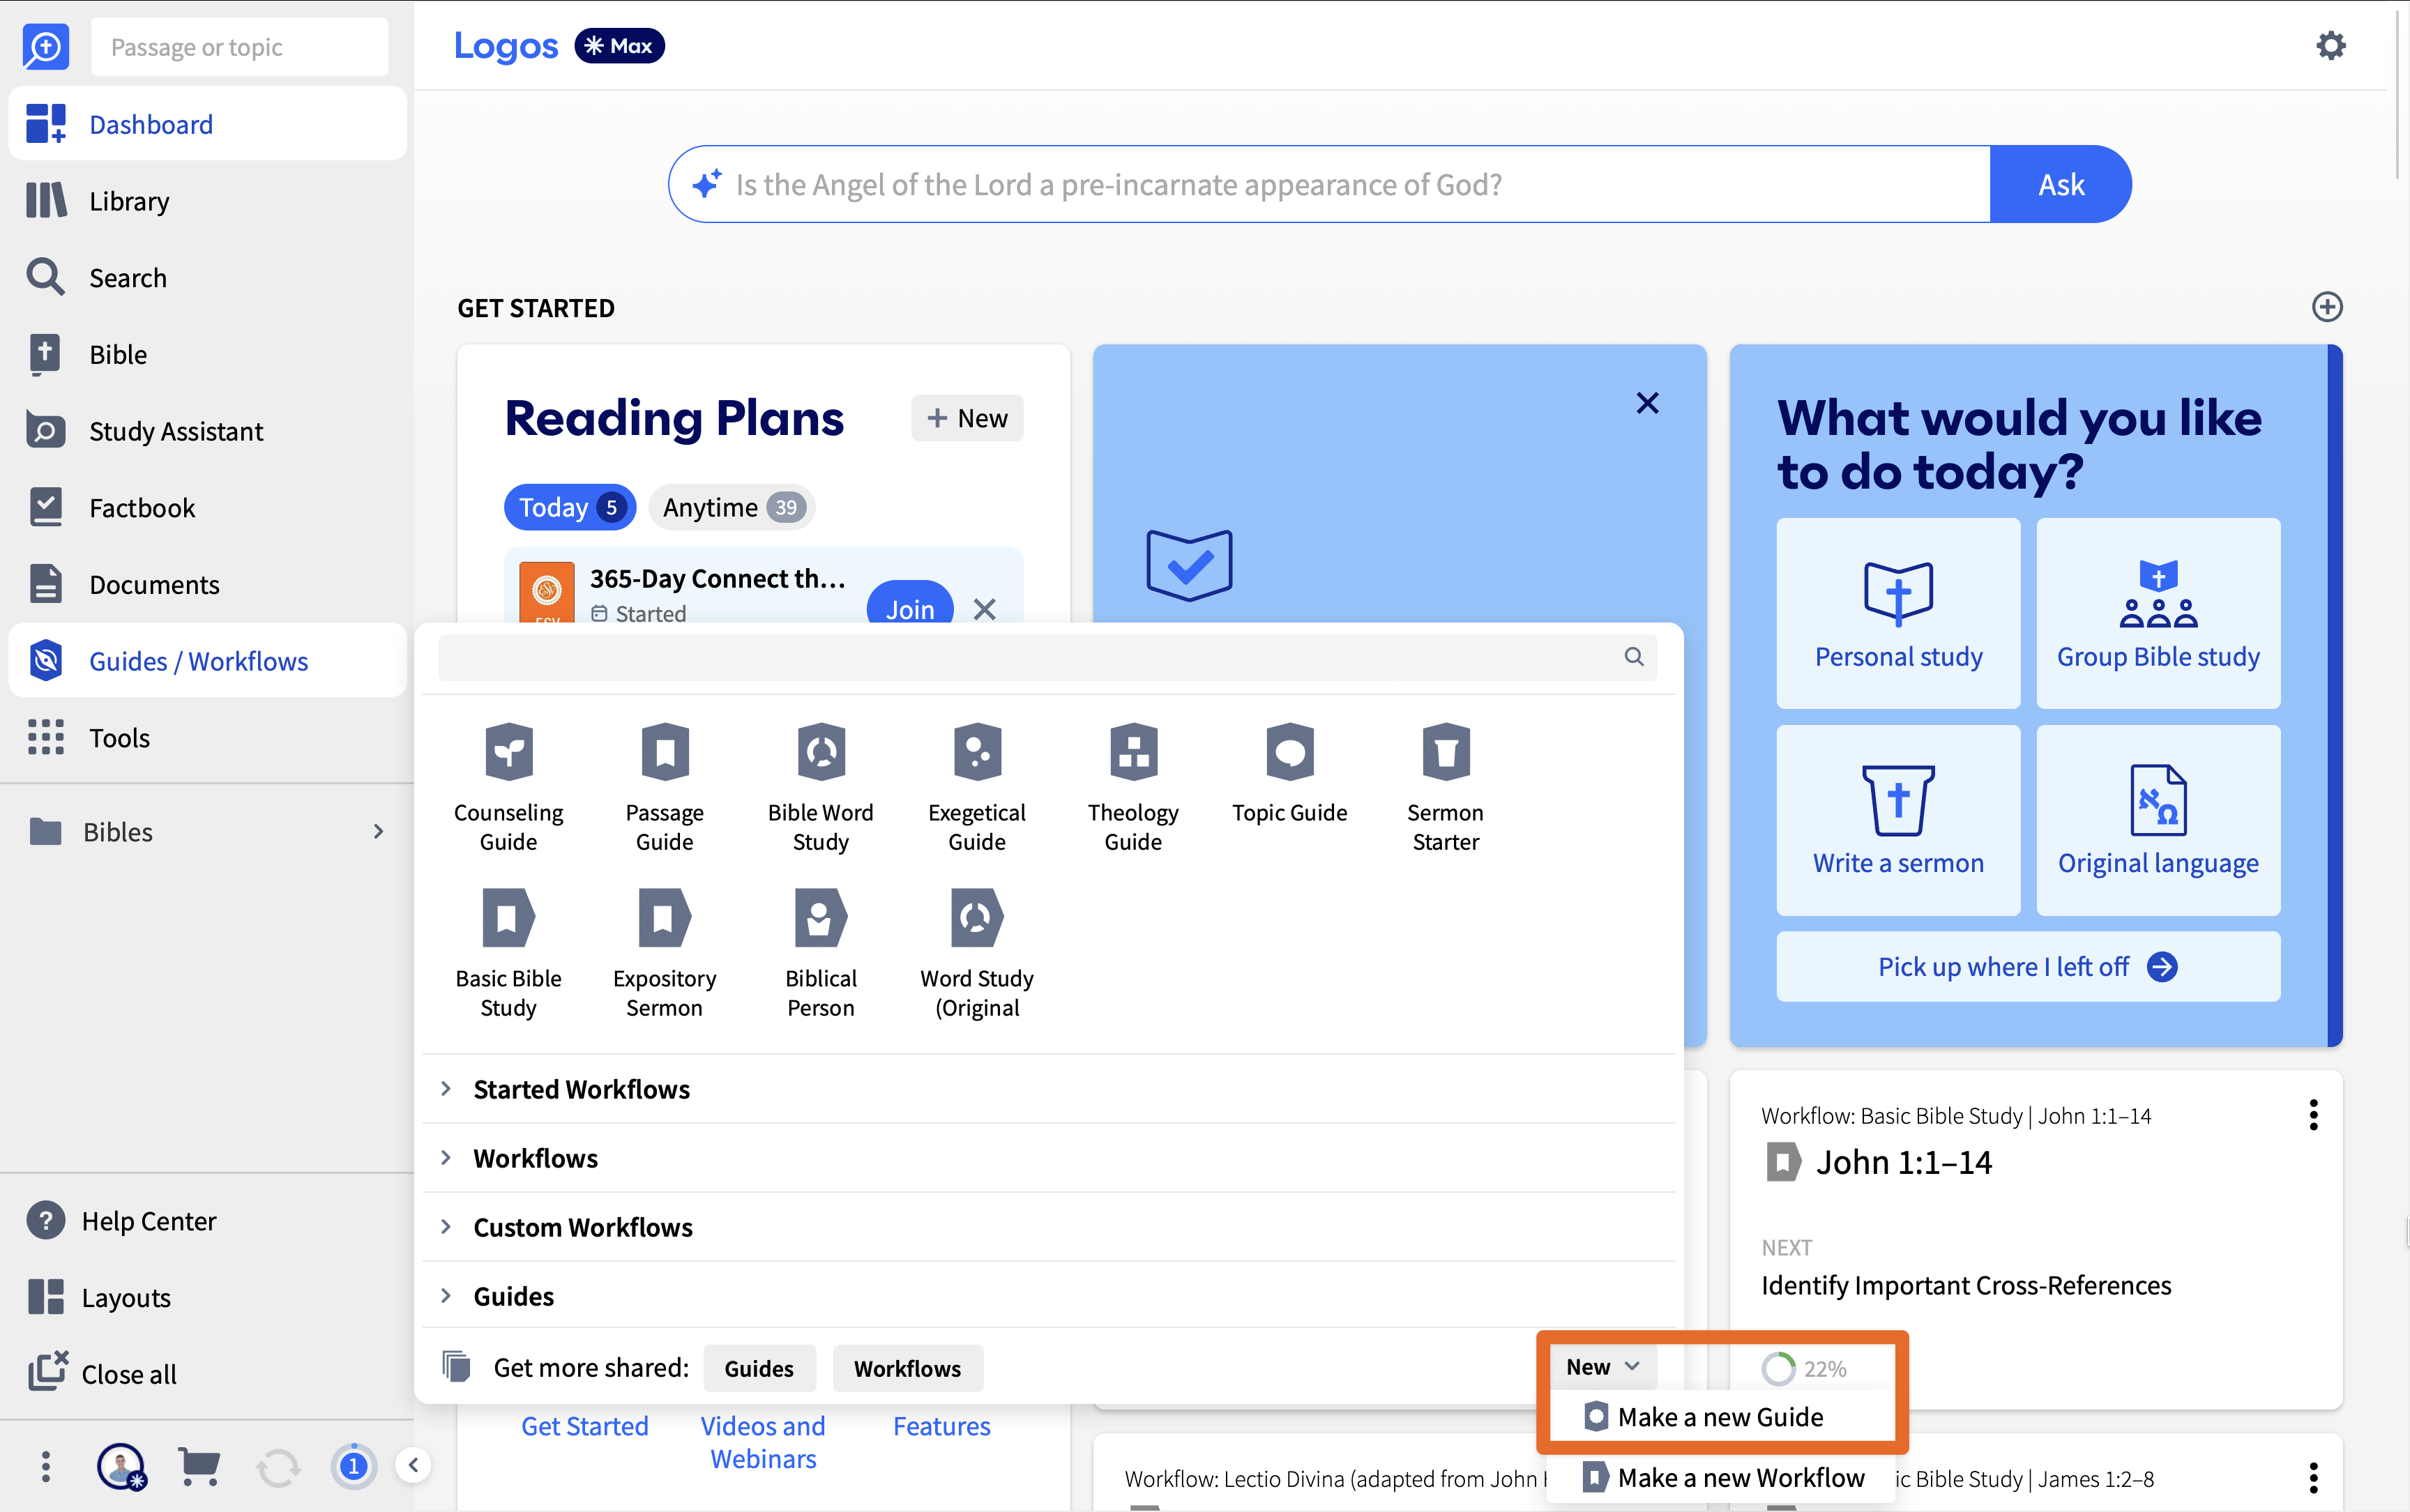Dismiss the 365-Day Connect plan
This screenshot has height=1512, width=2410.
(x=985, y=609)
